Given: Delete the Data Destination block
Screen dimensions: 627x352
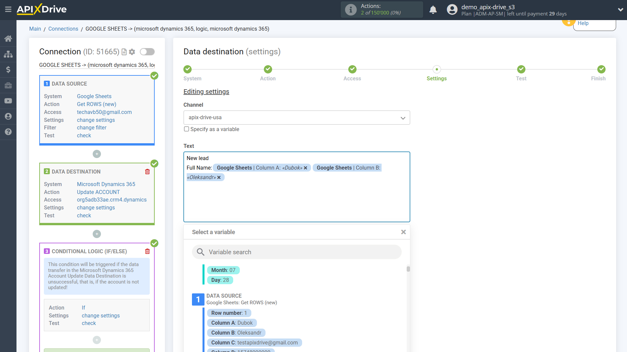Looking at the screenshot, I should pyautogui.click(x=147, y=172).
